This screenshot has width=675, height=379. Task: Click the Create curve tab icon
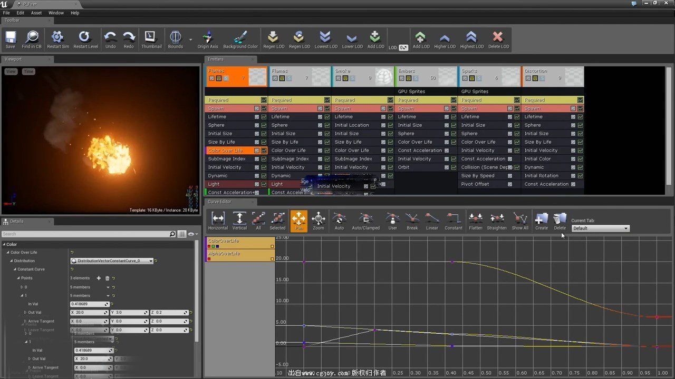point(542,221)
